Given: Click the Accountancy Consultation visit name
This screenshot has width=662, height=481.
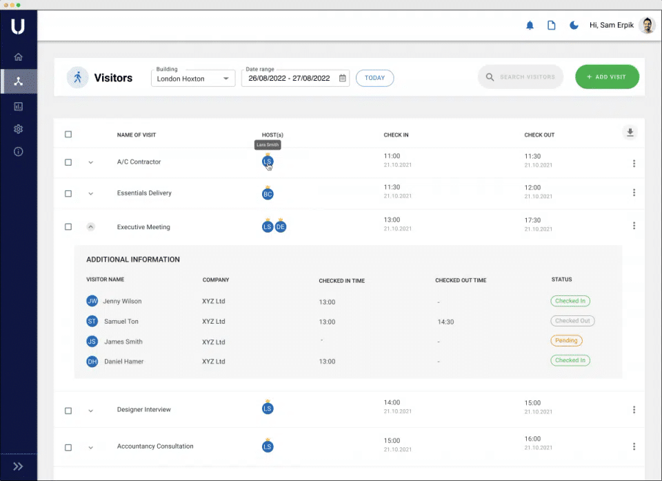Looking at the screenshot, I should (155, 446).
